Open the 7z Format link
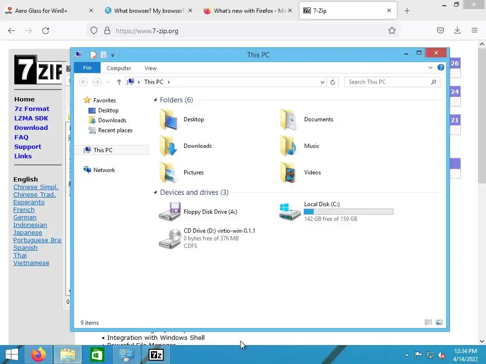This screenshot has width=486, height=364. (x=32, y=109)
